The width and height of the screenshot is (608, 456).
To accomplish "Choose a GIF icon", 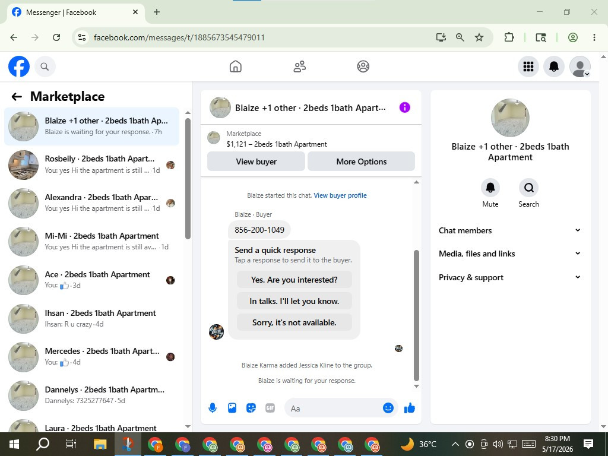I will pyautogui.click(x=270, y=408).
